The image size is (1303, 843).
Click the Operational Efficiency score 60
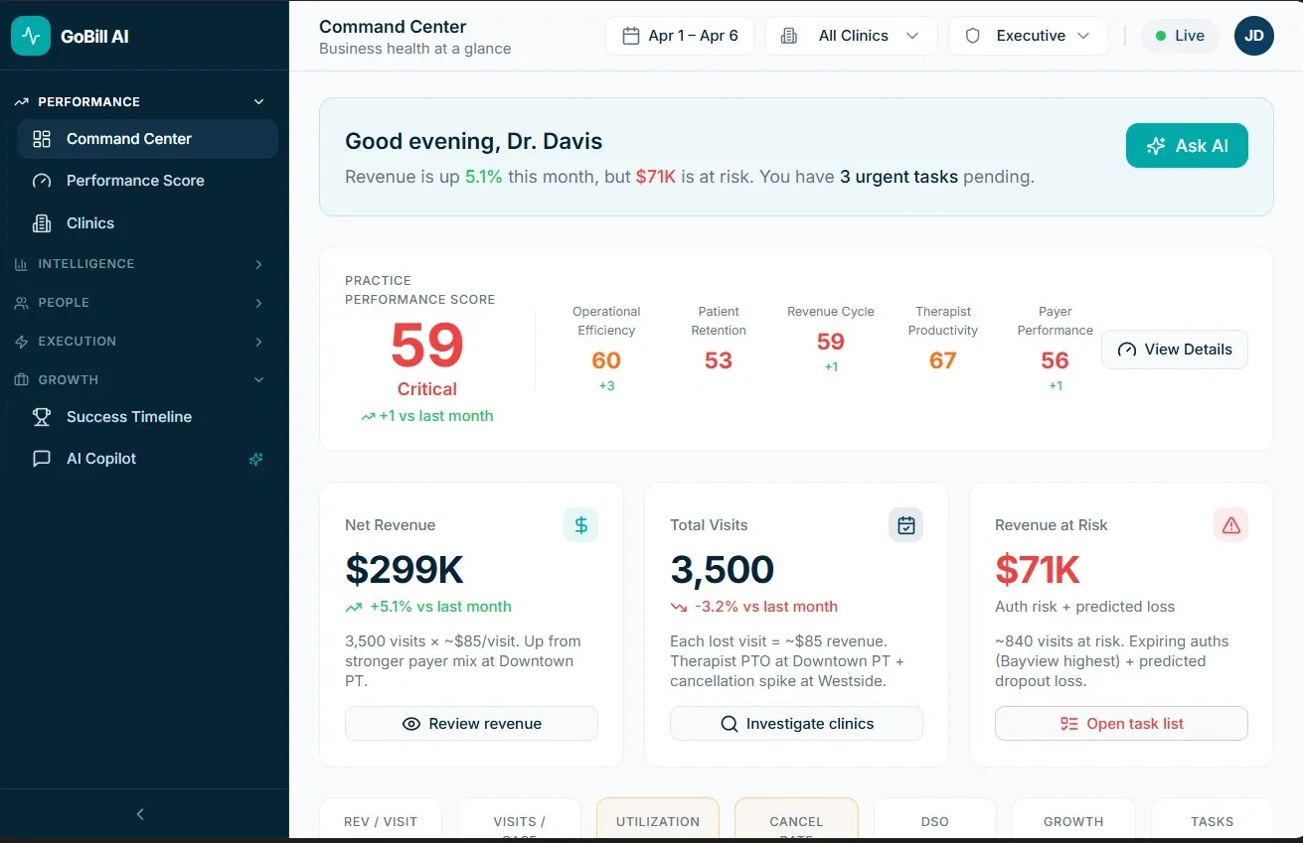pos(606,360)
